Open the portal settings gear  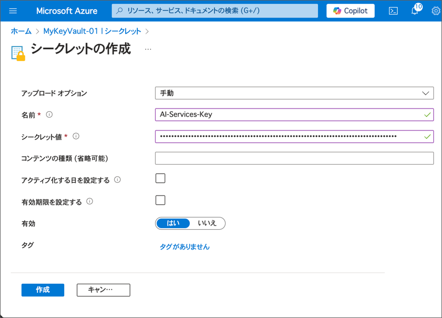436,11
